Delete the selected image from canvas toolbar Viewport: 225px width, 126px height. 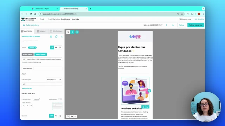point(143,107)
